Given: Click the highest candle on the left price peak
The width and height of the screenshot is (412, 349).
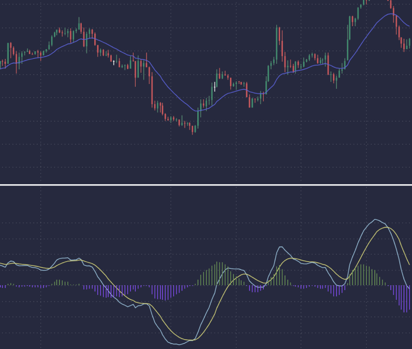Looking at the screenshot, I should pos(80,25).
